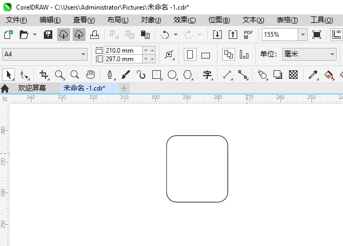Select the Crop tool
Screen dimensions: 343x246
(44, 75)
